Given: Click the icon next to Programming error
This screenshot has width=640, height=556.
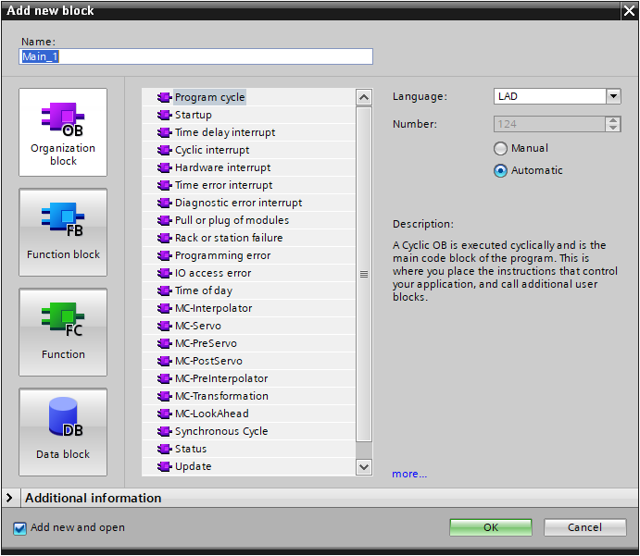Looking at the screenshot, I should (164, 255).
